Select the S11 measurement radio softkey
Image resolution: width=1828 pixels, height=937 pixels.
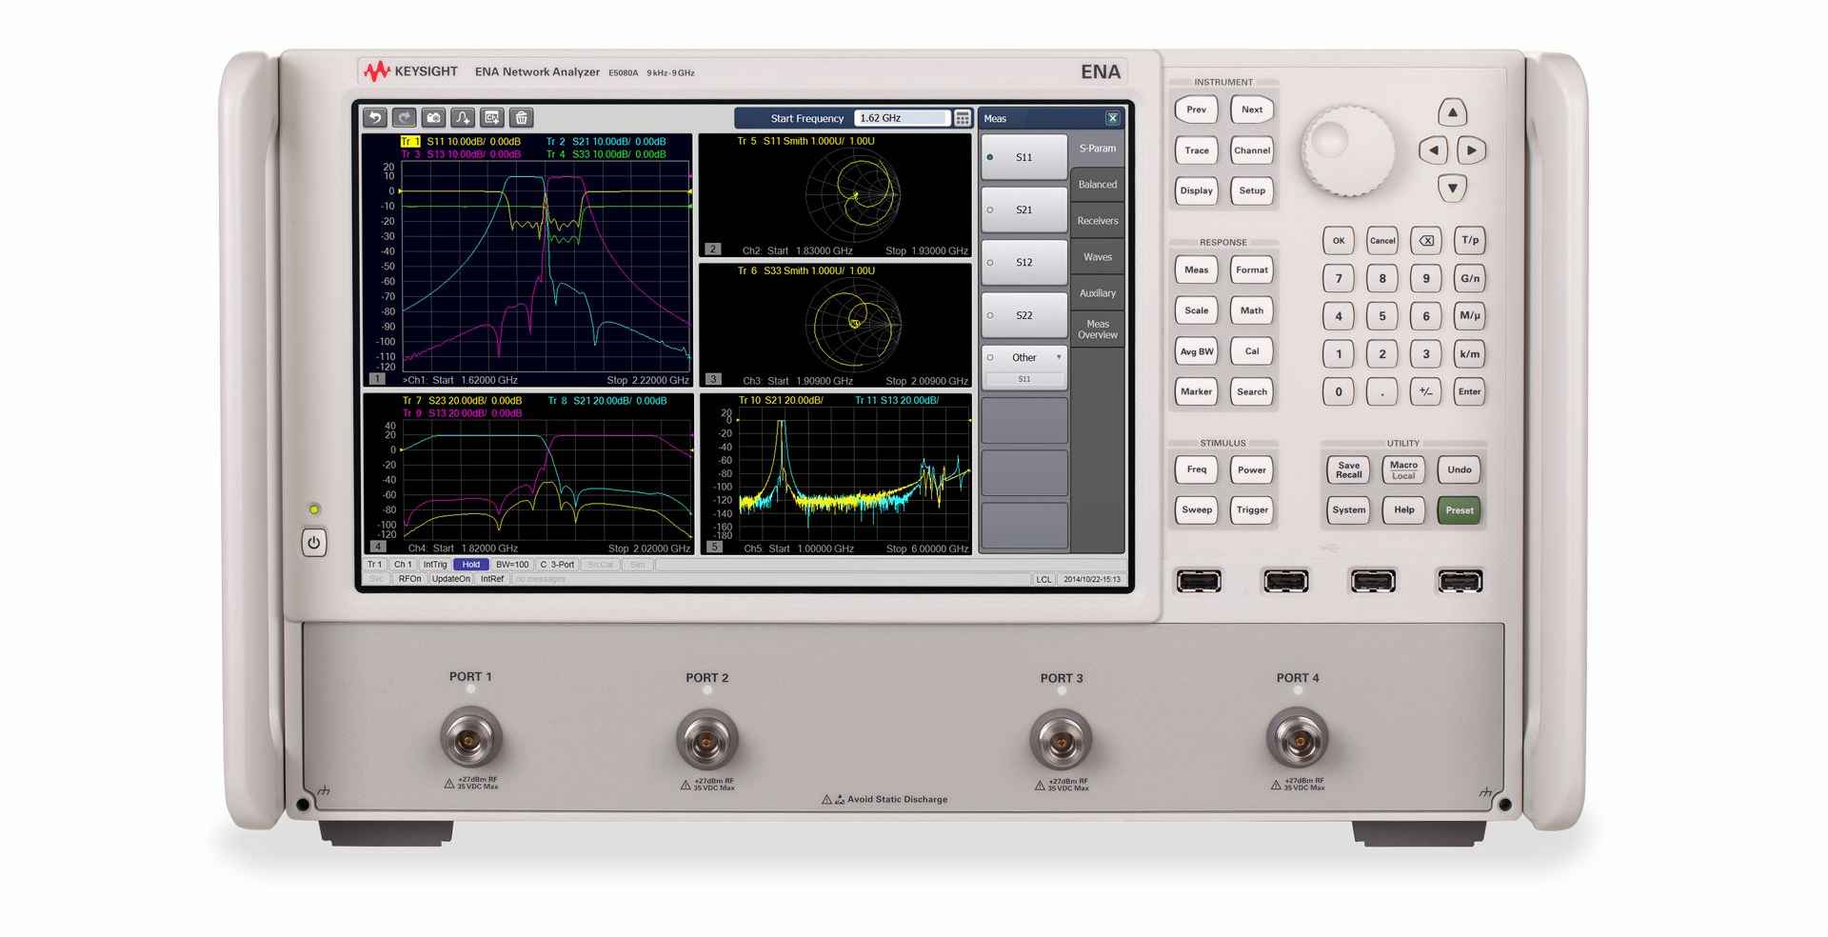(1024, 157)
